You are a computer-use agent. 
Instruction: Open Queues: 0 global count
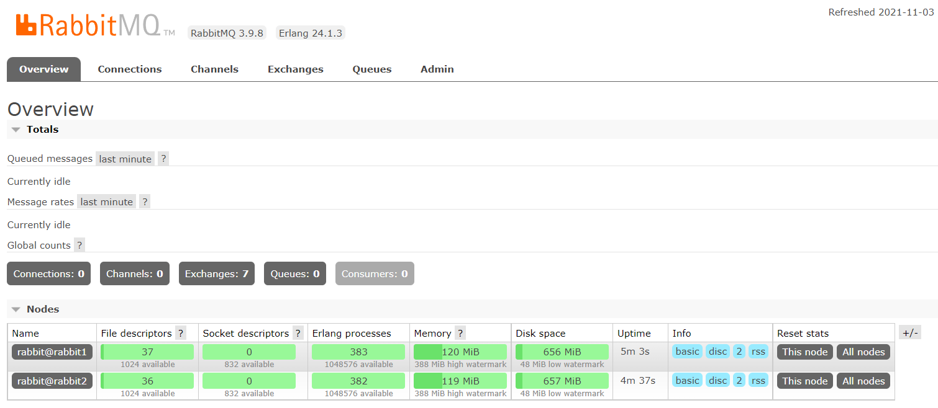(295, 273)
